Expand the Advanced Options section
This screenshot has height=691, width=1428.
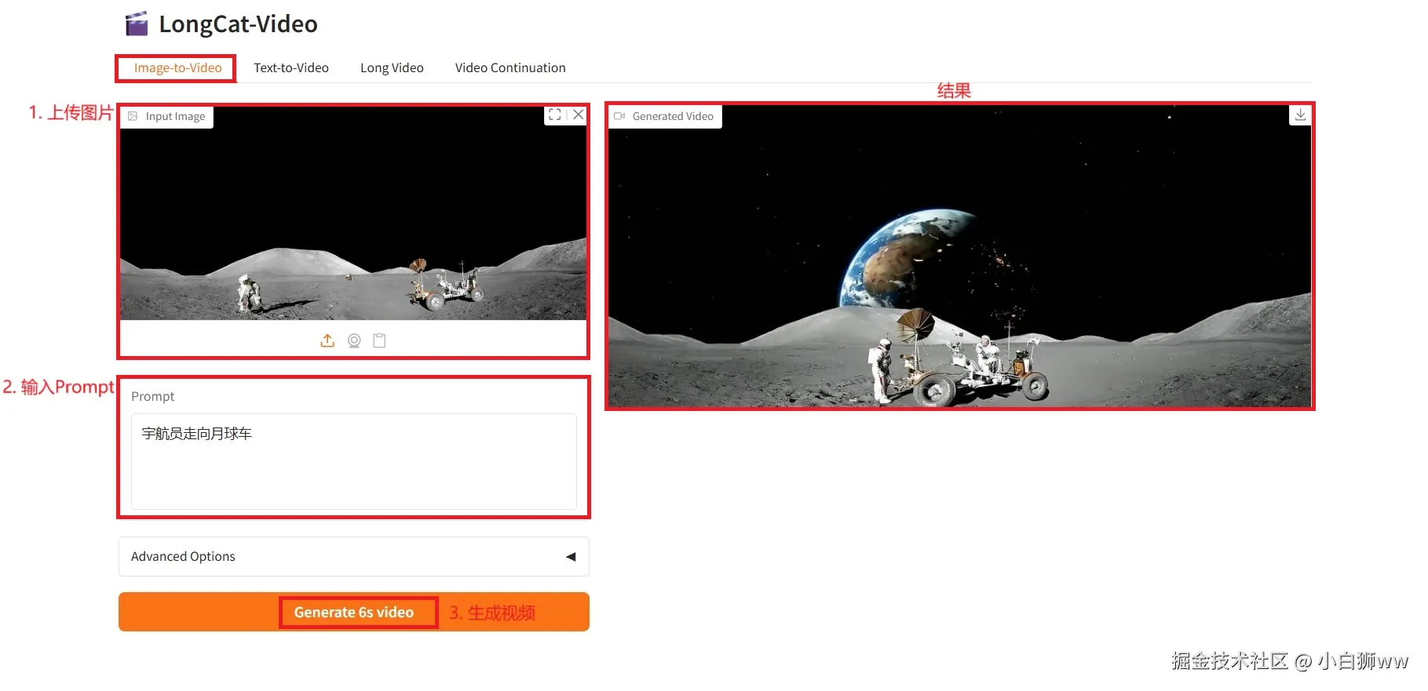[353, 556]
